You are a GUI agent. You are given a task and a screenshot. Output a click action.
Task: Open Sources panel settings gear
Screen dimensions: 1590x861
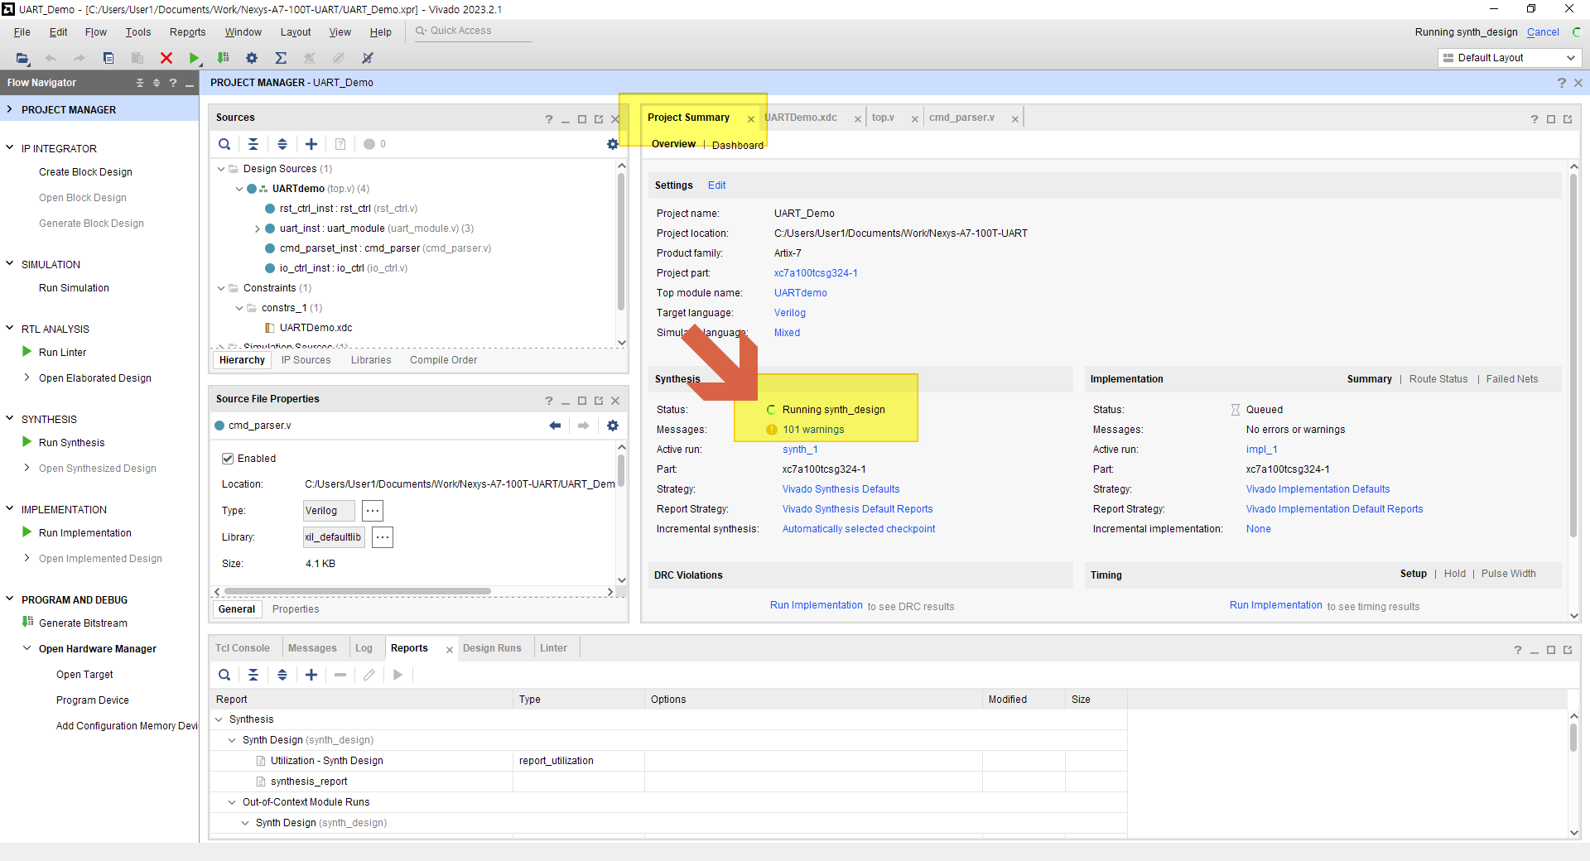613,144
